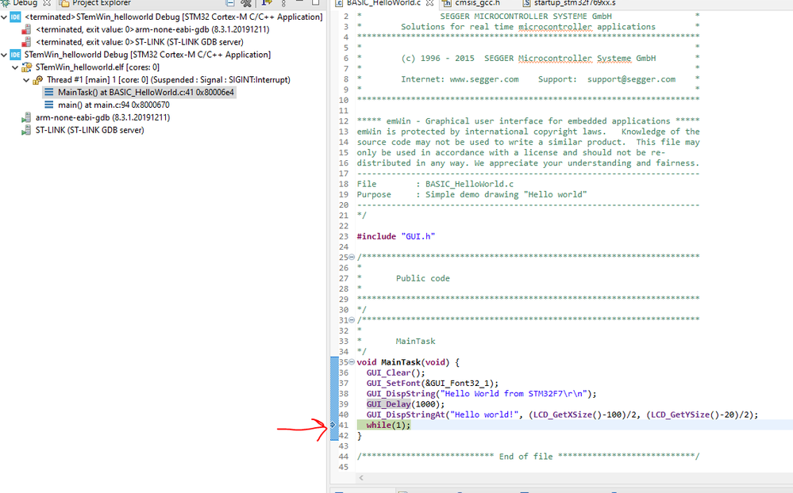793x493 pixels.
Task: Close the Debug view tab
Action: (x=47, y=3)
